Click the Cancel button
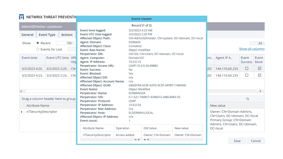 point(256,141)
